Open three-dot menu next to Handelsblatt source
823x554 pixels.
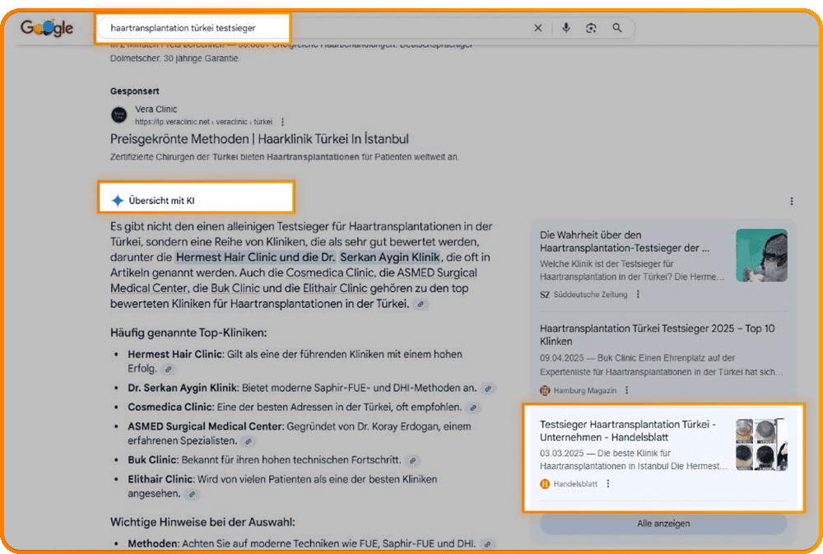(608, 484)
